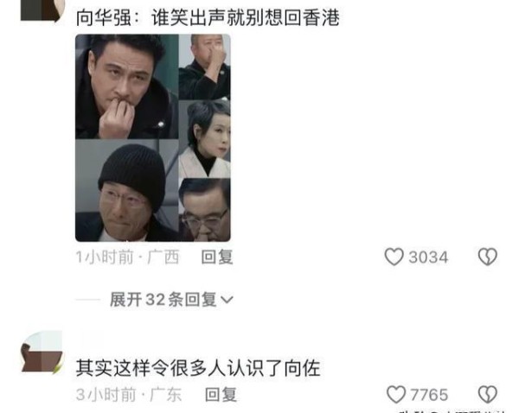
Task: Click the 7765 like count
Action: (x=429, y=395)
